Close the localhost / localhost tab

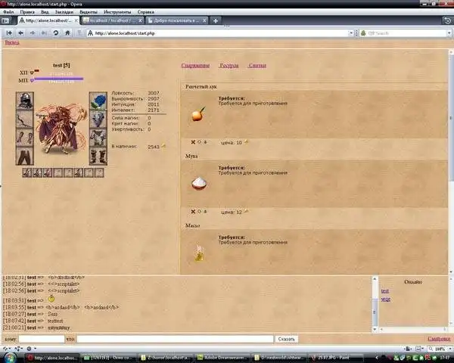141,20
